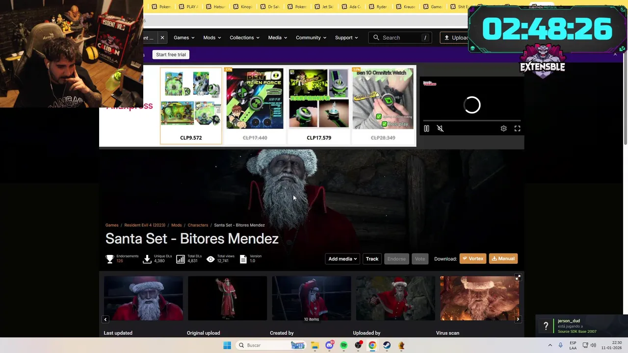Expand the Collections menu
Screen dimensions: 628x353
coord(244,38)
